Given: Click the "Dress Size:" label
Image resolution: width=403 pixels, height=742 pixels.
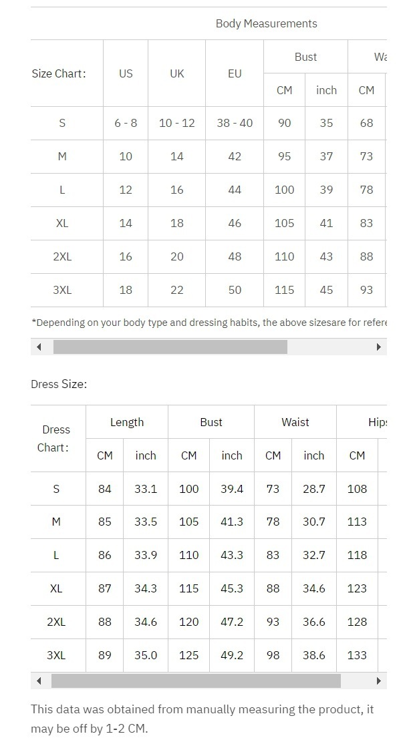Looking at the screenshot, I should pos(59,384).
